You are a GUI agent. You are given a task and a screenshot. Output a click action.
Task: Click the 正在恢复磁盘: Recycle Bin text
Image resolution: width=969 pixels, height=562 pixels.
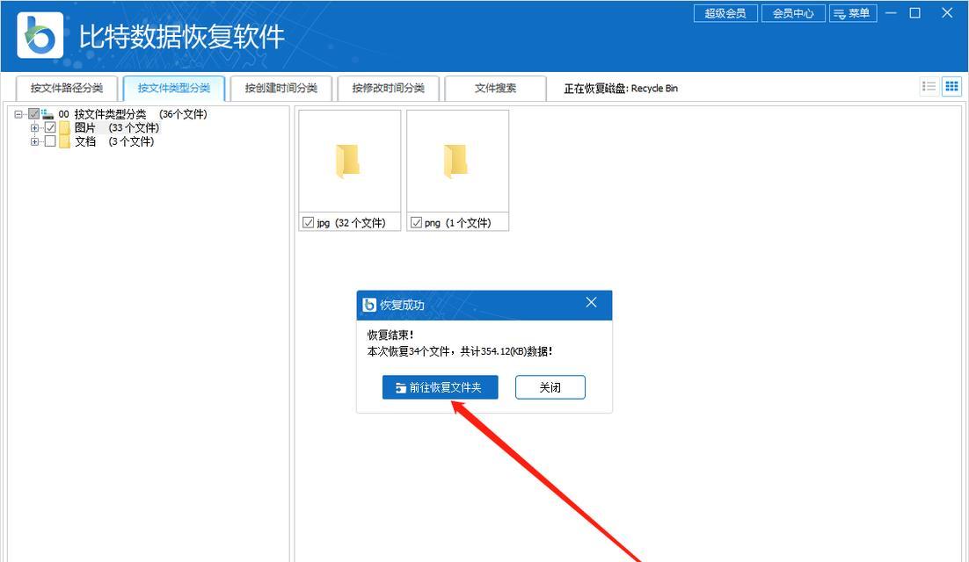pos(621,88)
